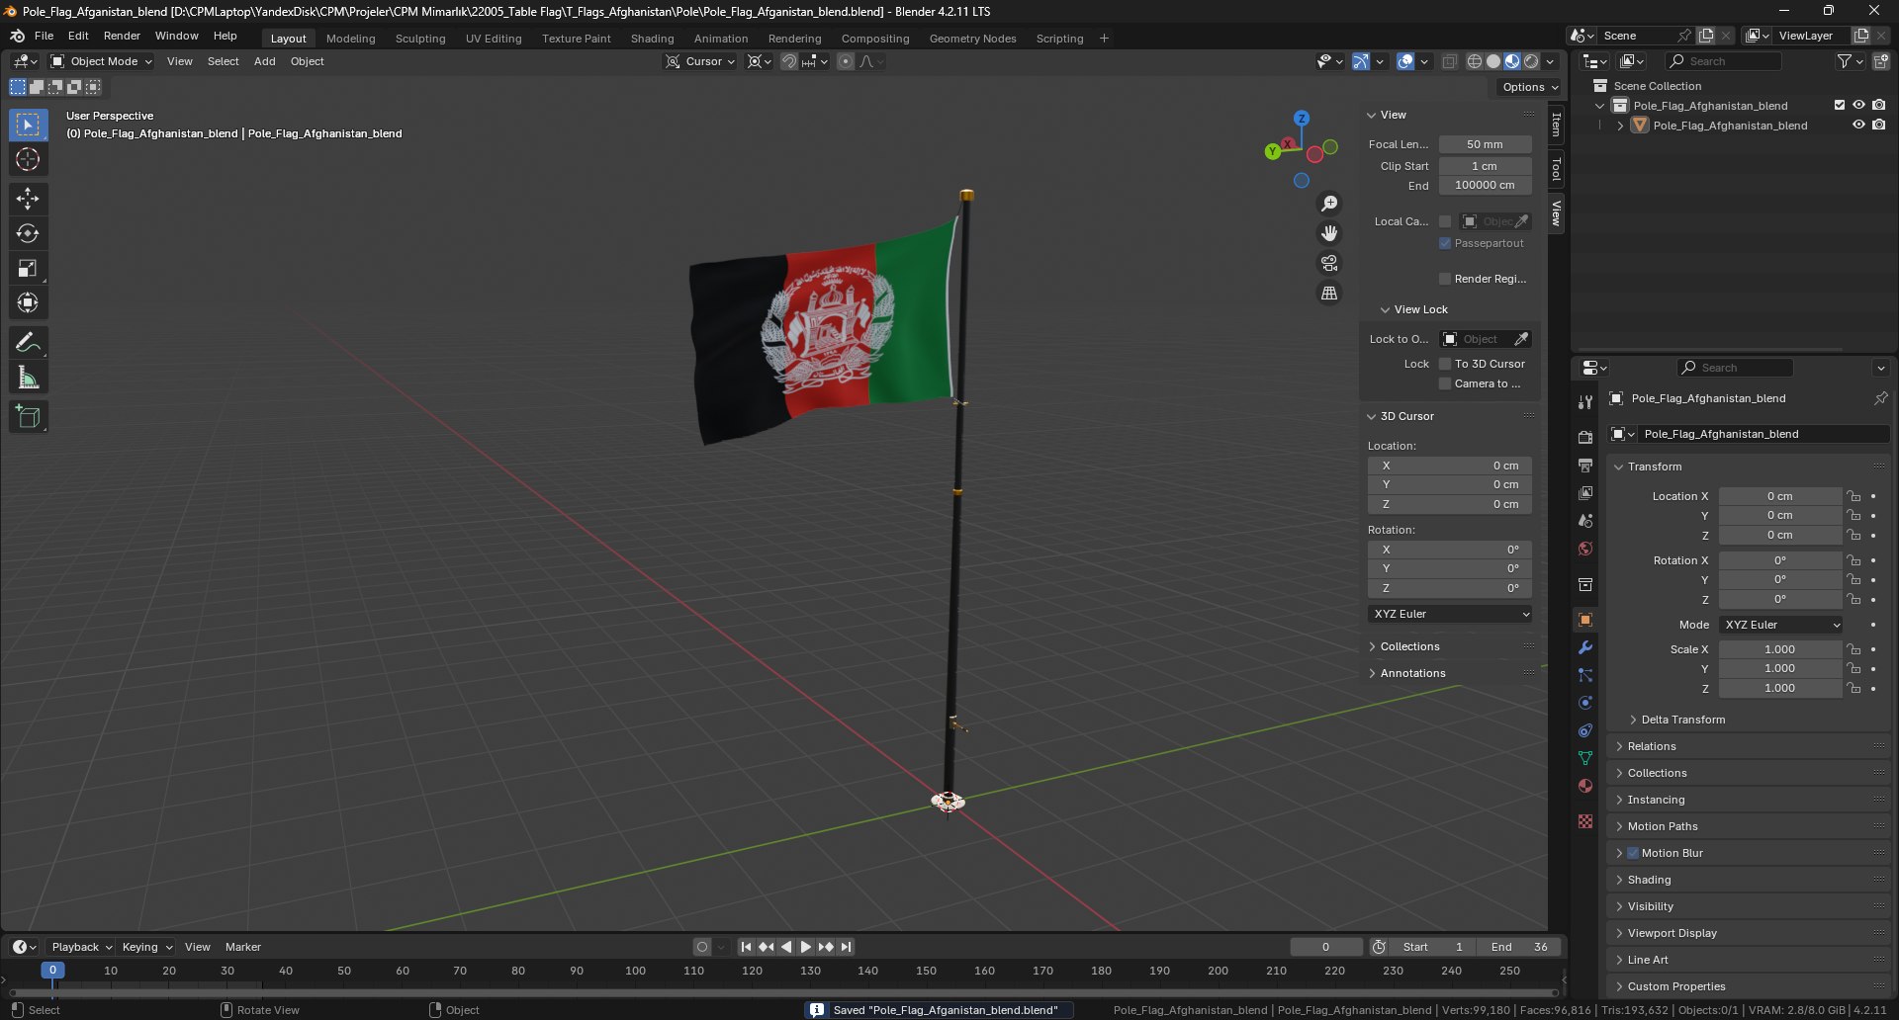This screenshot has width=1899, height=1020.
Task: Toggle the Motion Blur checkbox
Action: (1633, 853)
